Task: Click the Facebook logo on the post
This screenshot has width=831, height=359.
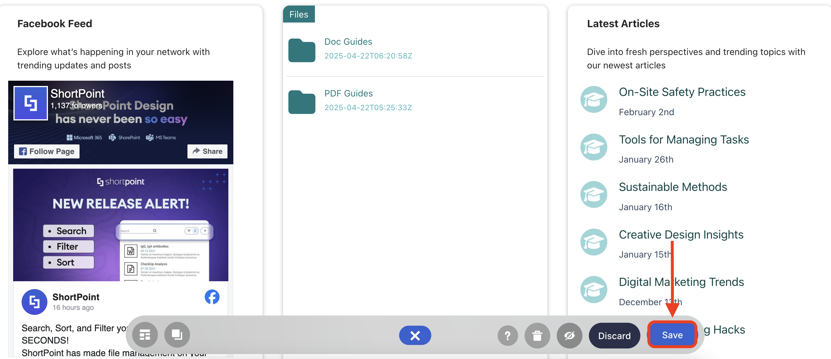Action: (212, 297)
